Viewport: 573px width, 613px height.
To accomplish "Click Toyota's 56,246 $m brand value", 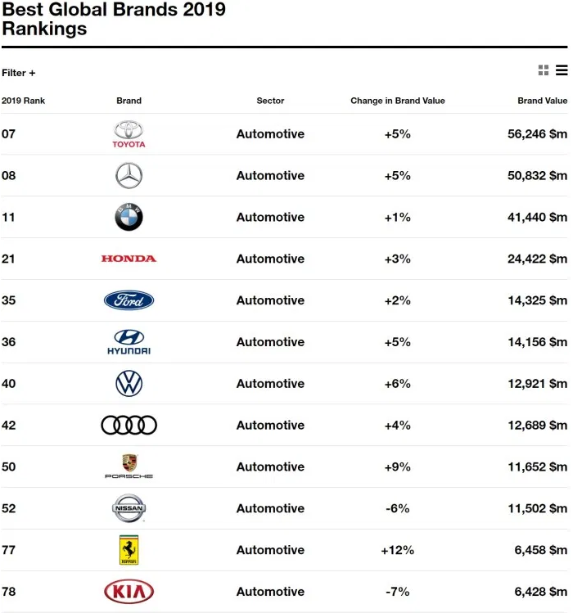I will click(x=537, y=134).
